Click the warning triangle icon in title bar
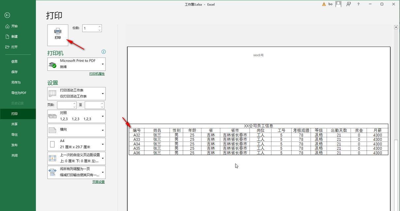Image resolution: width=400 pixels, height=211 pixels. (324, 4)
